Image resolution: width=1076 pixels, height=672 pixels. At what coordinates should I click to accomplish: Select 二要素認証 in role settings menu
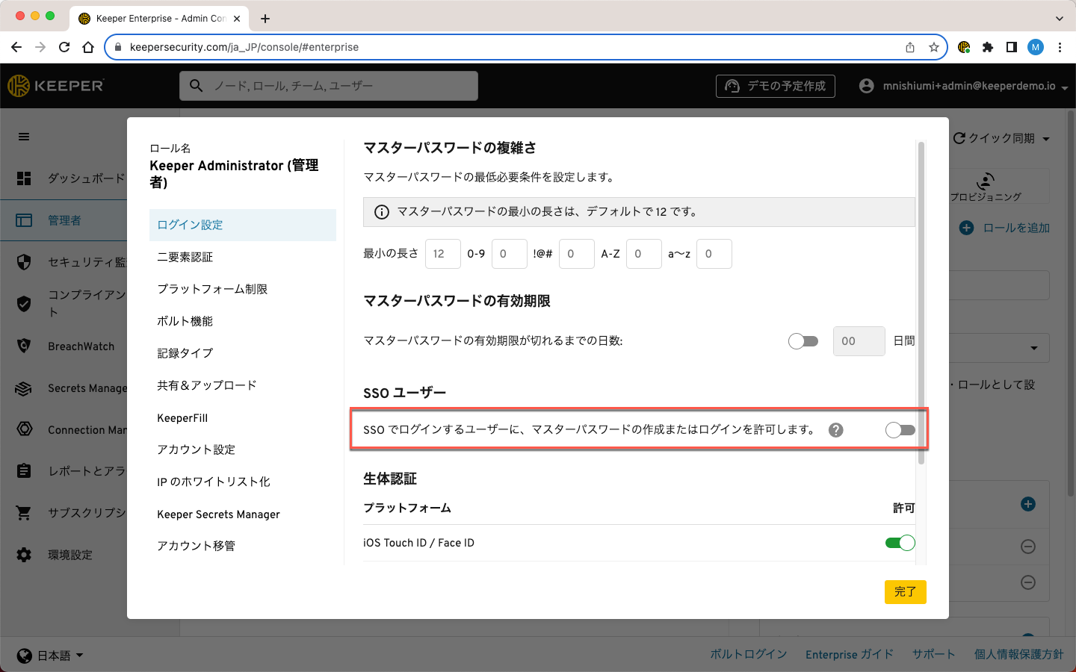185,257
